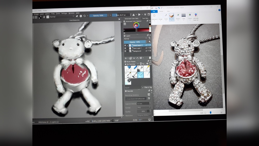The height and width of the screenshot is (146, 259).
Task: Move layer down with down arrow
Action: click(134, 58)
